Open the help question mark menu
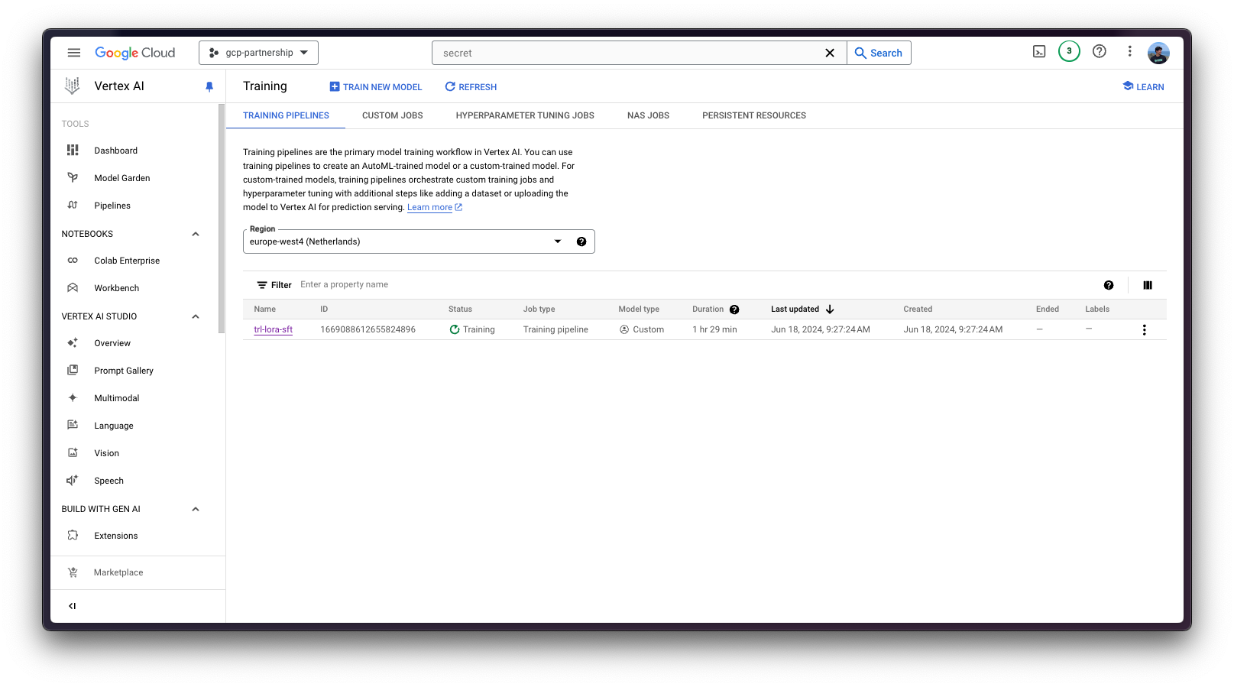This screenshot has width=1234, height=687. tap(1100, 51)
